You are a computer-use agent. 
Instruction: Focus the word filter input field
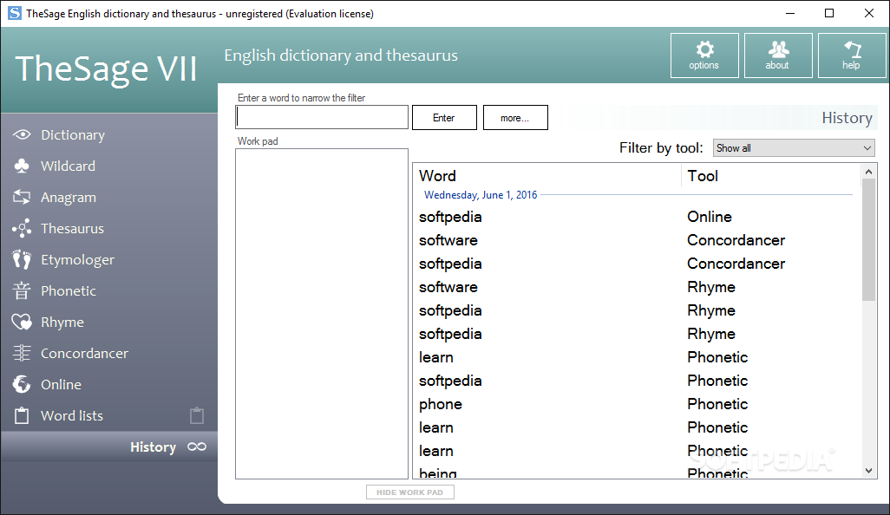(322, 117)
